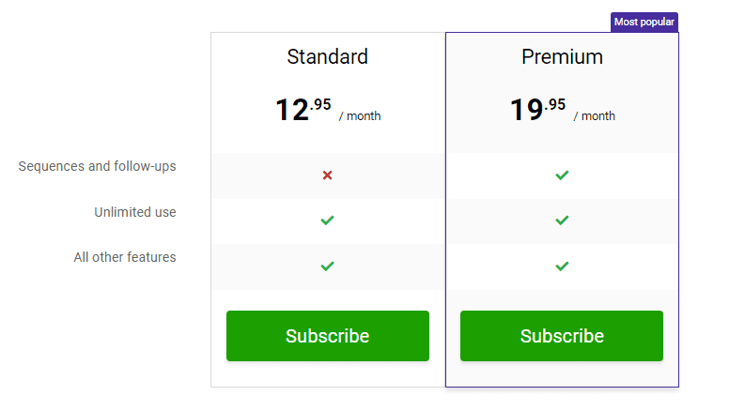Click the red X under Standard sequences

[x=327, y=175]
